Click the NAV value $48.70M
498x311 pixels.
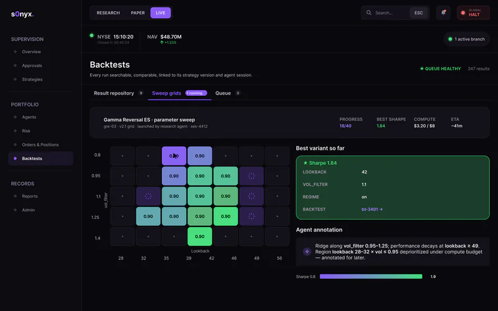(171, 37)
